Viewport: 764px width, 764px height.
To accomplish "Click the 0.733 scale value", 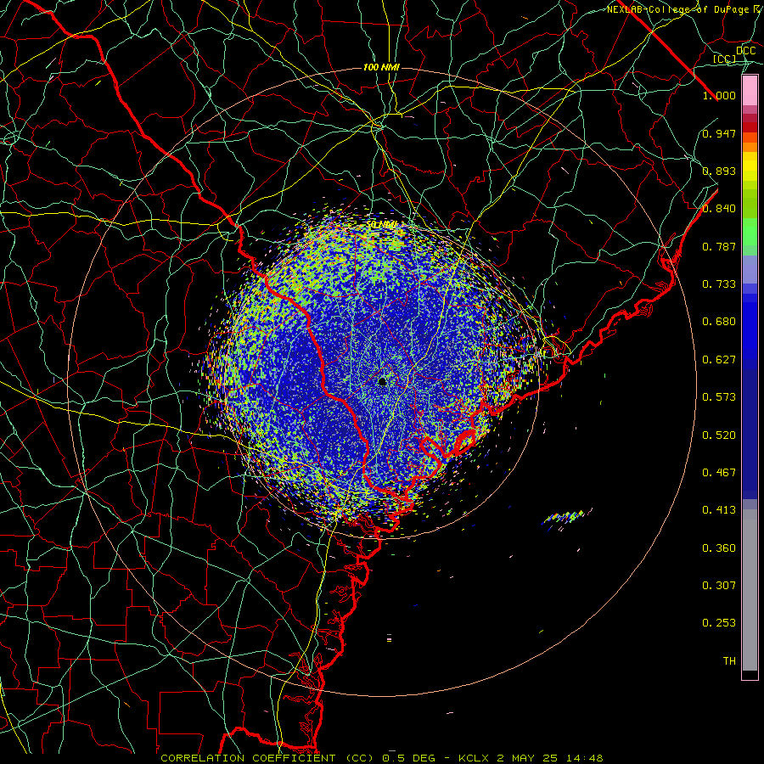I will tap(719, 284).
